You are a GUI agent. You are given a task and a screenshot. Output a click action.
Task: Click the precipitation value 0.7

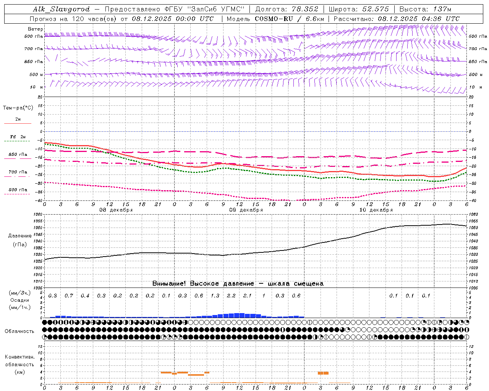[69, 296]
